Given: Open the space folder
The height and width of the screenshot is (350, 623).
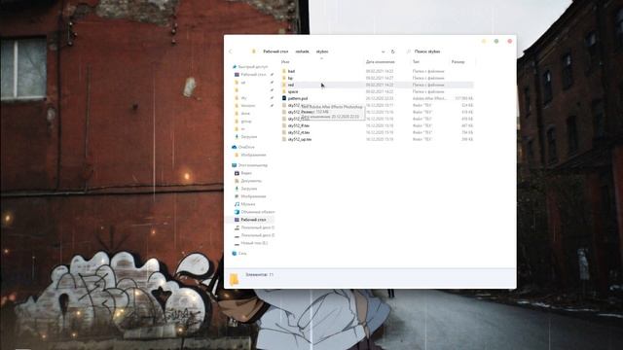Looking at the screenshot, I should [293, 91].
